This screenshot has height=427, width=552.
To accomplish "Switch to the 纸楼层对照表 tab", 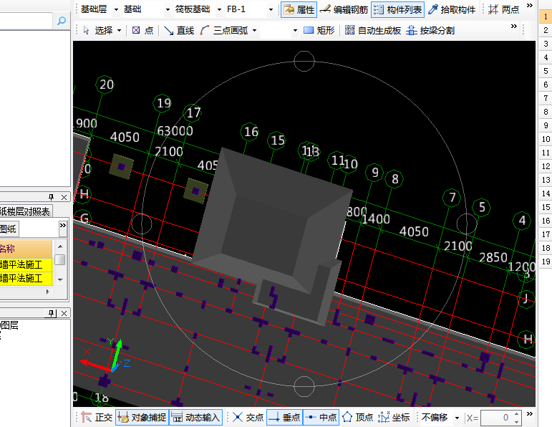I will point(25,211).
